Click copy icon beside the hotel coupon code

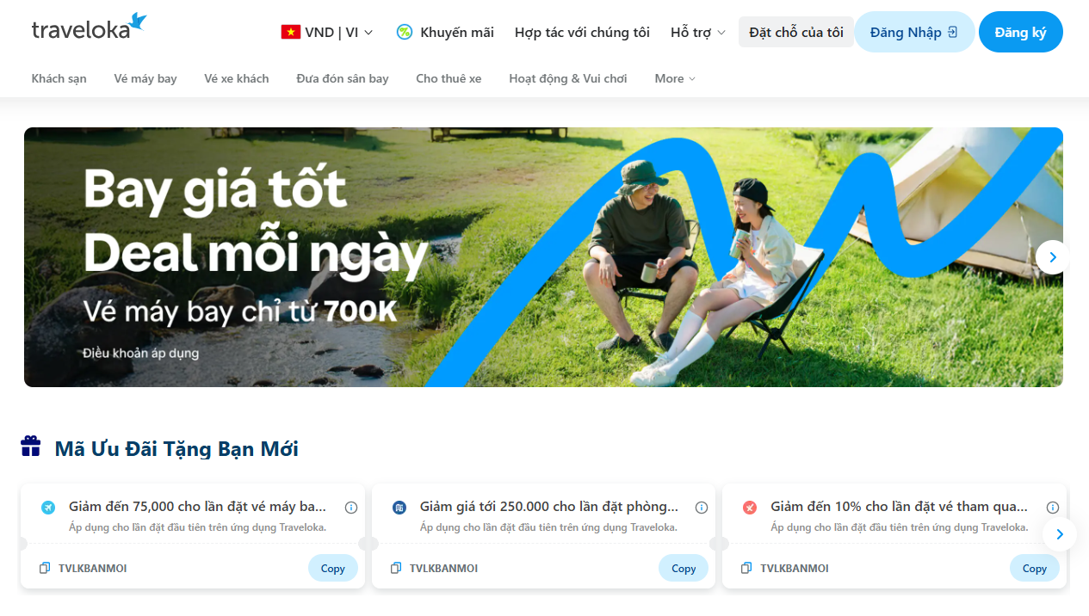pyautogui.click(x=396, y=568)
